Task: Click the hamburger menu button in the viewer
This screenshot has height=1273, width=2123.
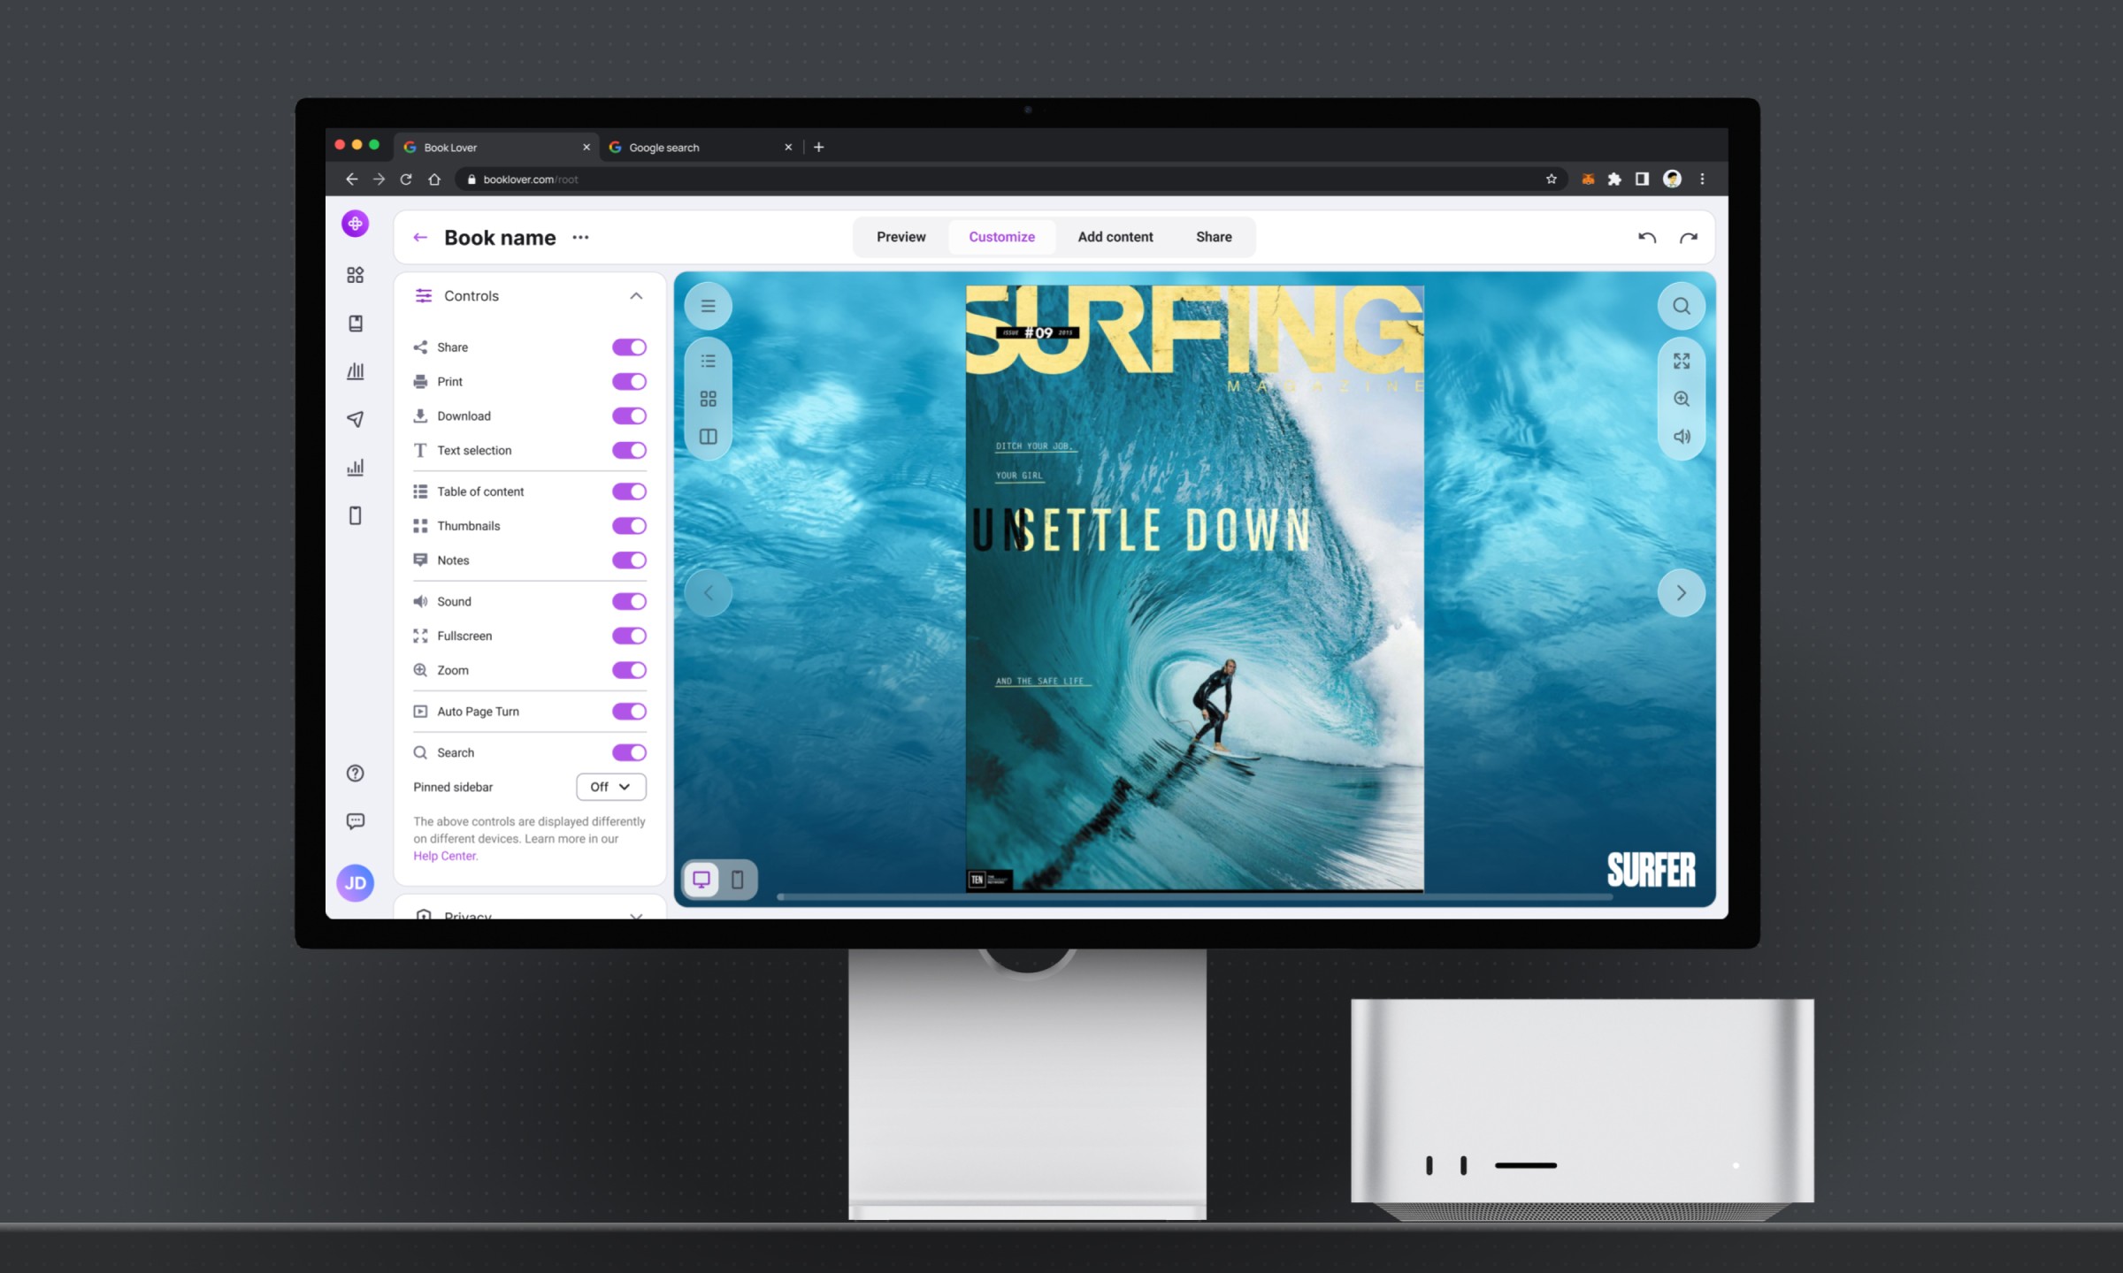Action: (708, 306)
